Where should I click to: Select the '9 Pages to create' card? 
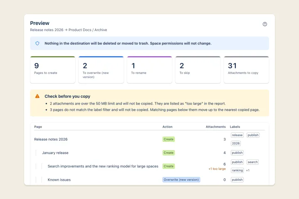pos(53,70)
